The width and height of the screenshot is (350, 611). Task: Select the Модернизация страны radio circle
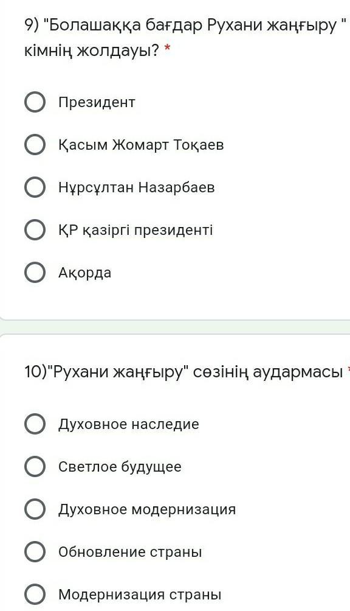pos(35,594)
